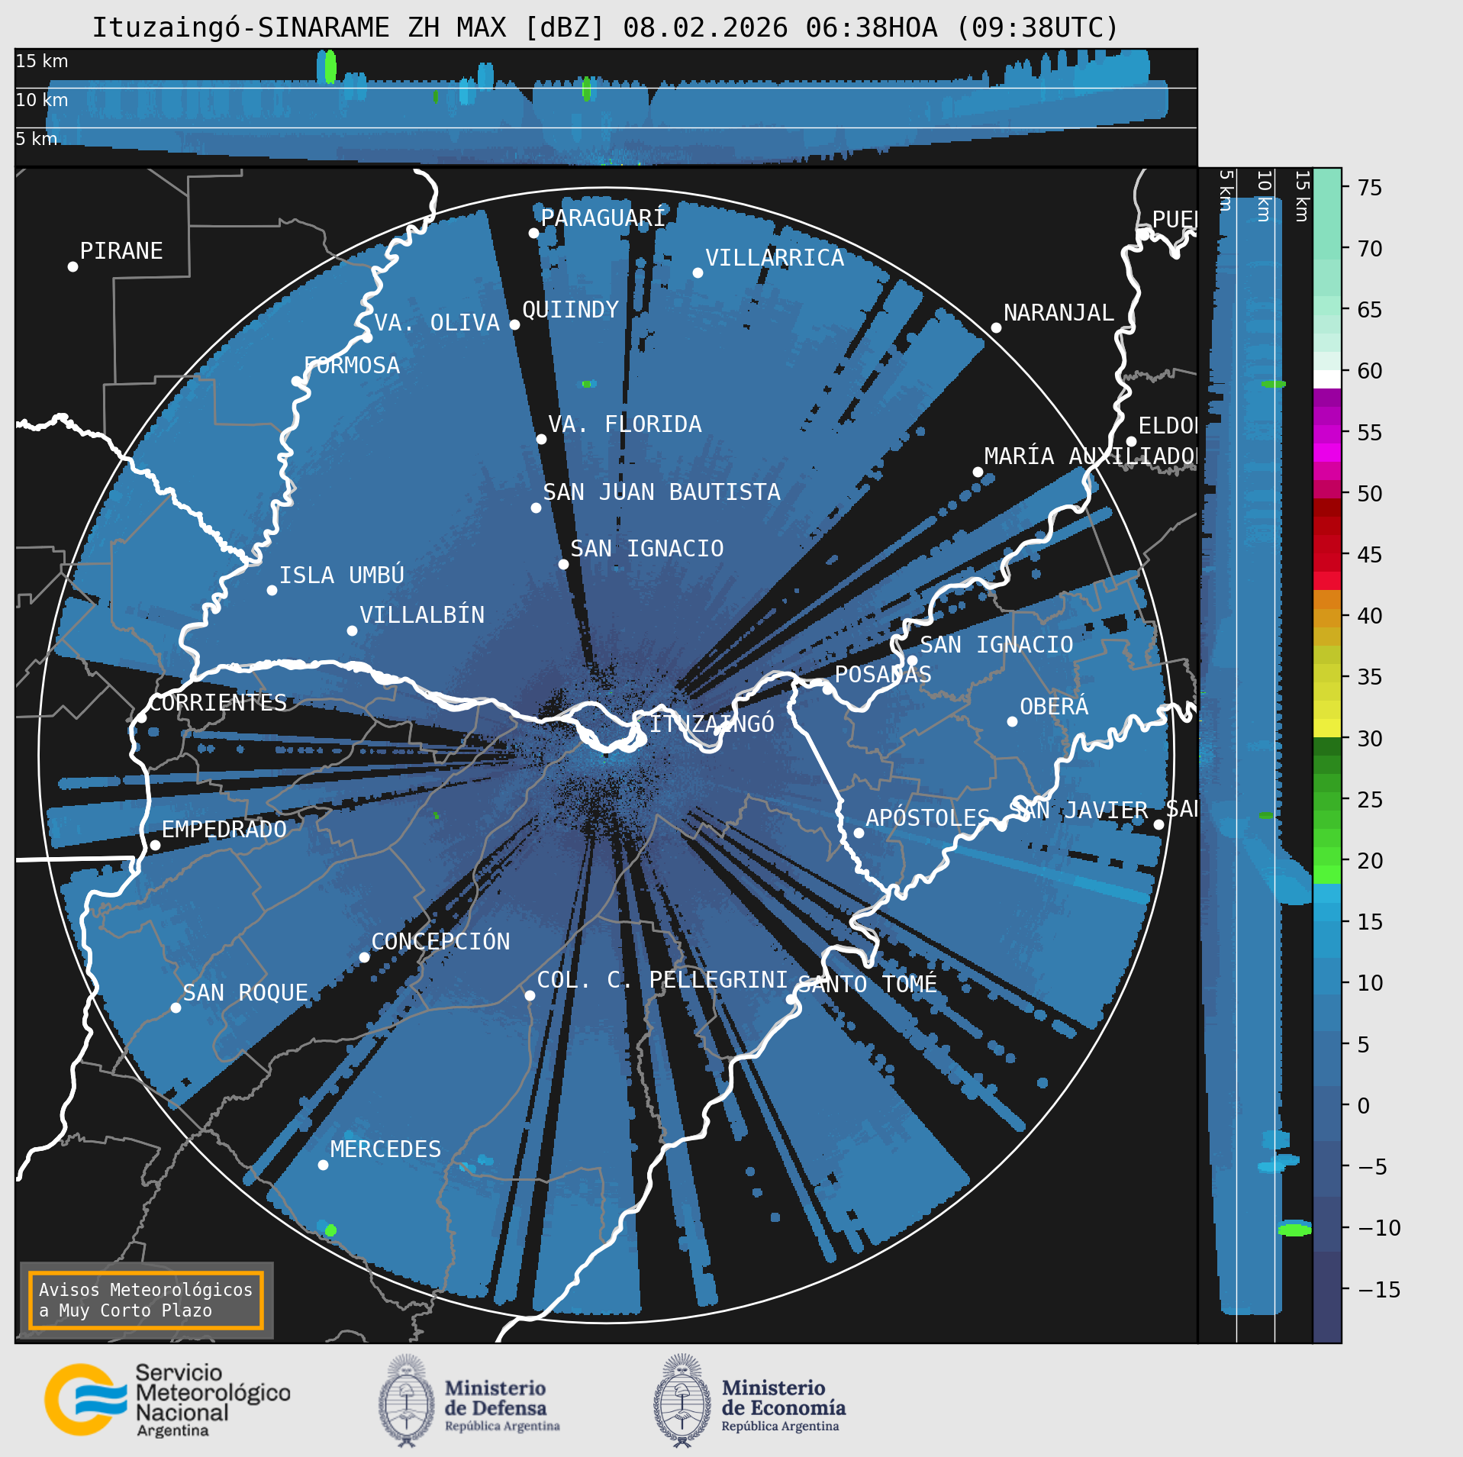This screenshot has width=1463, height=1457.
Task: Click the white city dot marking Pirane
Action: tap(73, 266)
